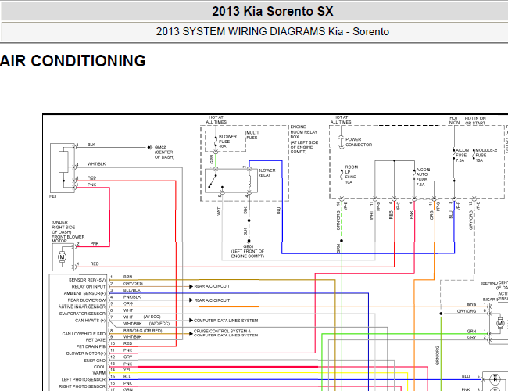Select the 'MODULE-2 FUSE 10A' label
Viewport: 508px width, 391px height.
pyautogui.click(x=486, y=156)
